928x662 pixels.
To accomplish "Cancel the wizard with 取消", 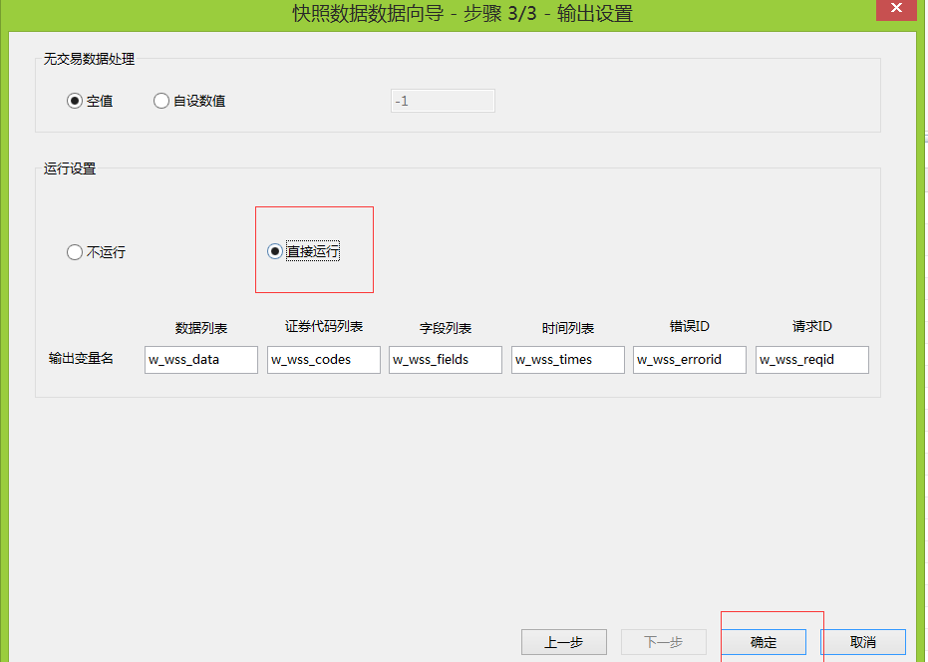I will coord(862,642).
